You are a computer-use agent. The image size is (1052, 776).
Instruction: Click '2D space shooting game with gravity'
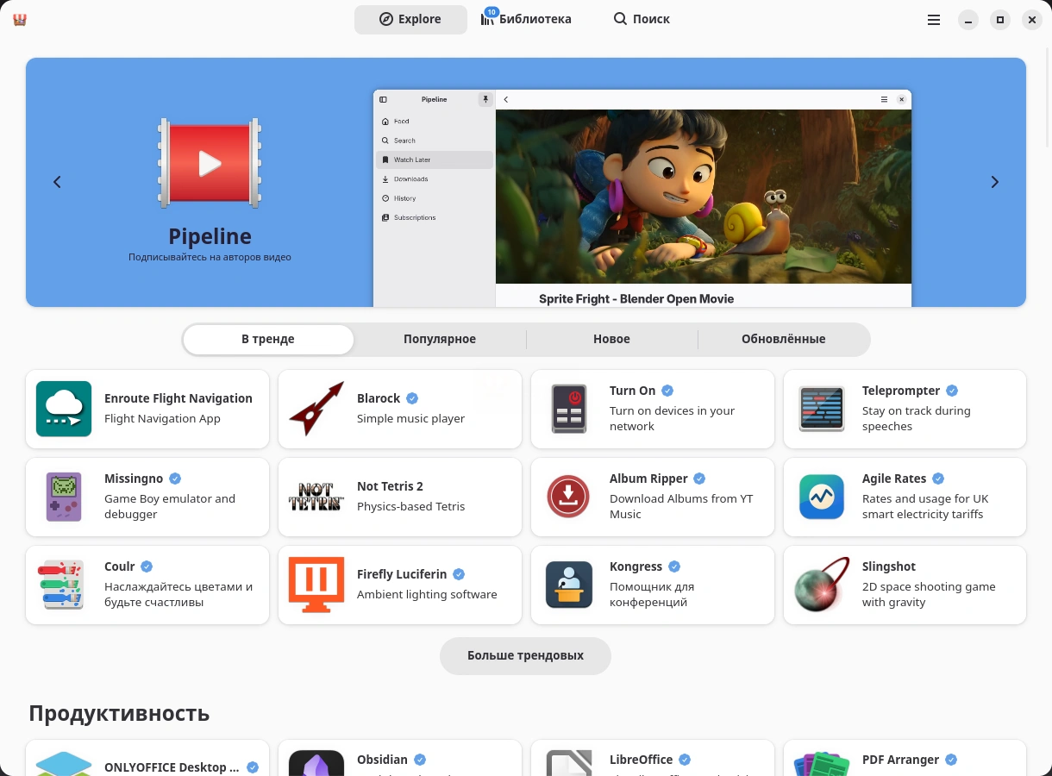click(929, 594)
